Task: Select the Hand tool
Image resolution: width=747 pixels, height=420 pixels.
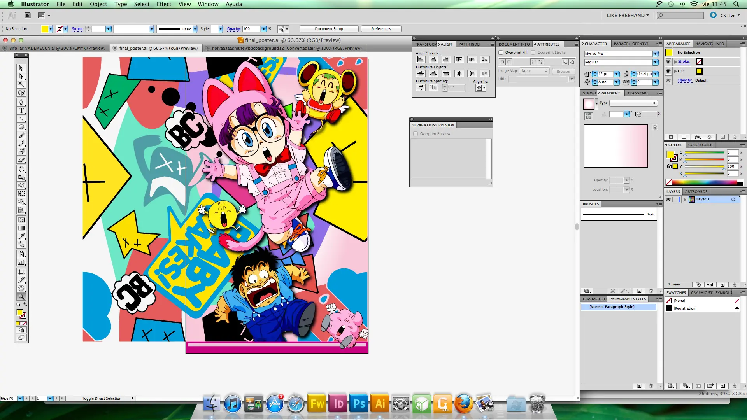Action: tap(21, 288)
